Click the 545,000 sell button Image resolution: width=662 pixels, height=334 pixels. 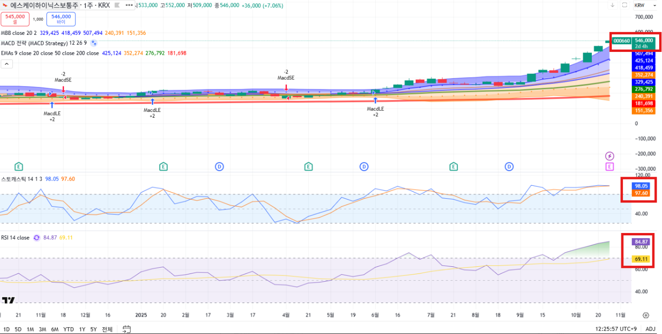(15, 19)
